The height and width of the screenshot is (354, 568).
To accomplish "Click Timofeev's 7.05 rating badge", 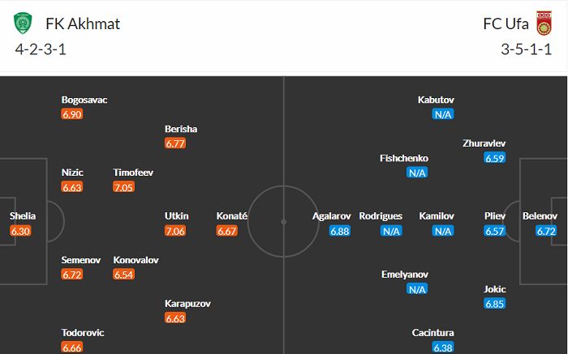I will click(x=124, y=187).
